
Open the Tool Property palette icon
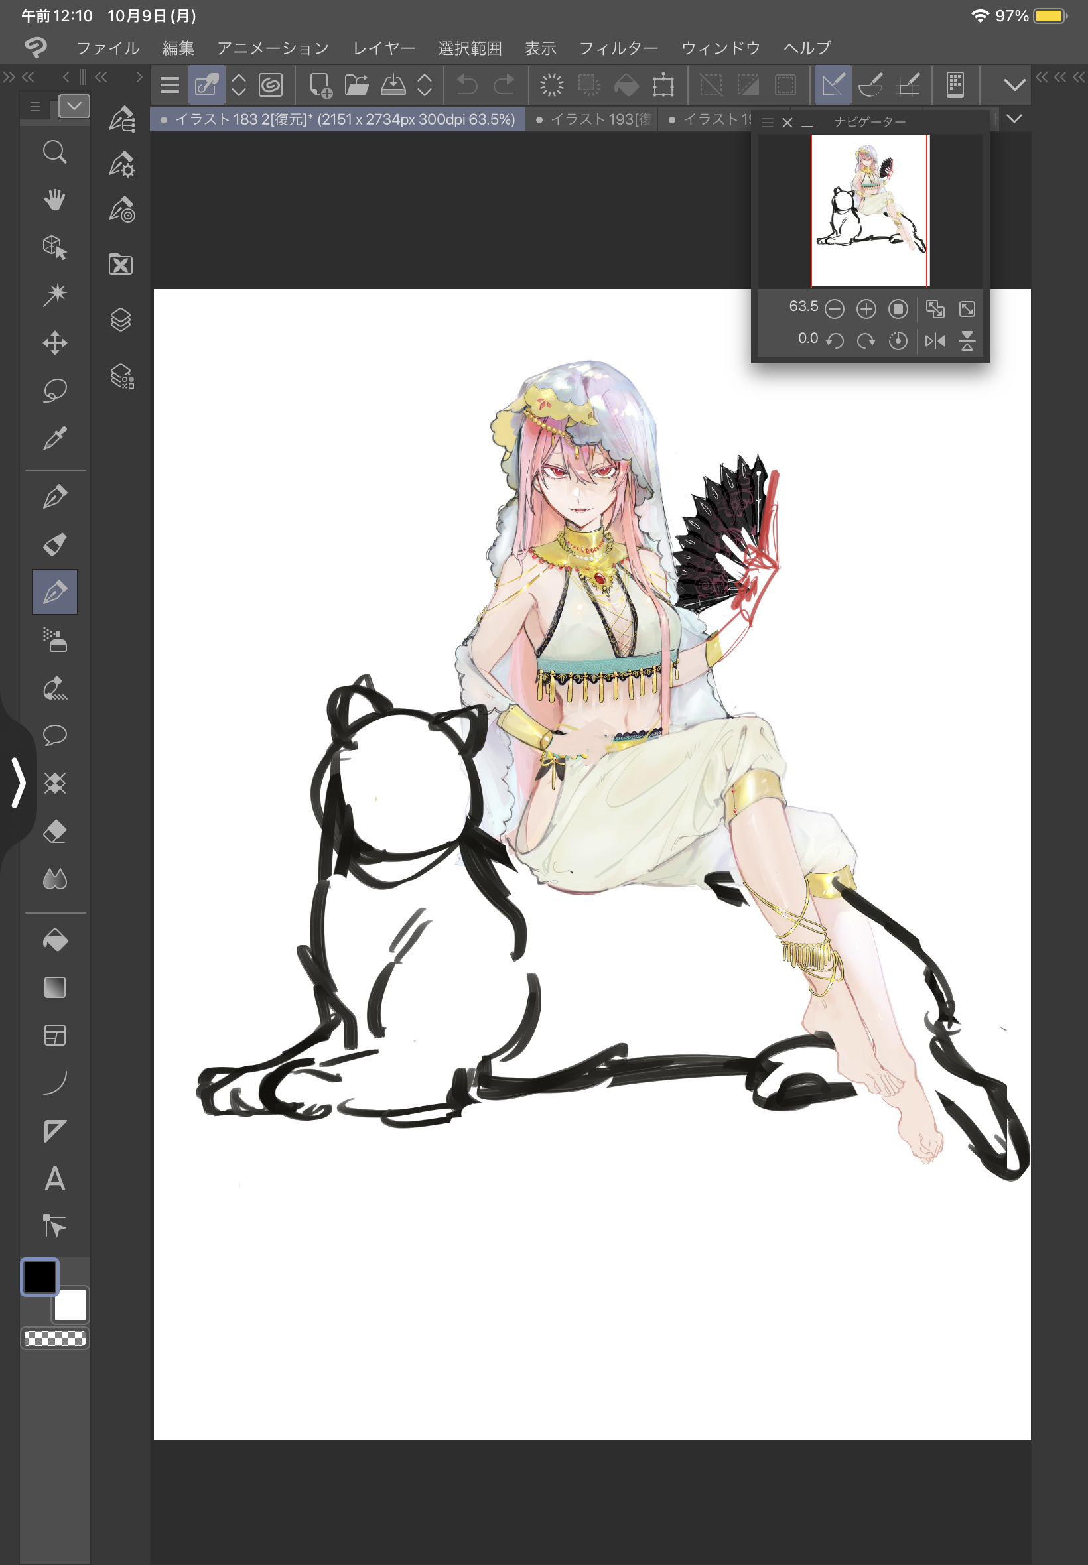[x=121, y=165]
